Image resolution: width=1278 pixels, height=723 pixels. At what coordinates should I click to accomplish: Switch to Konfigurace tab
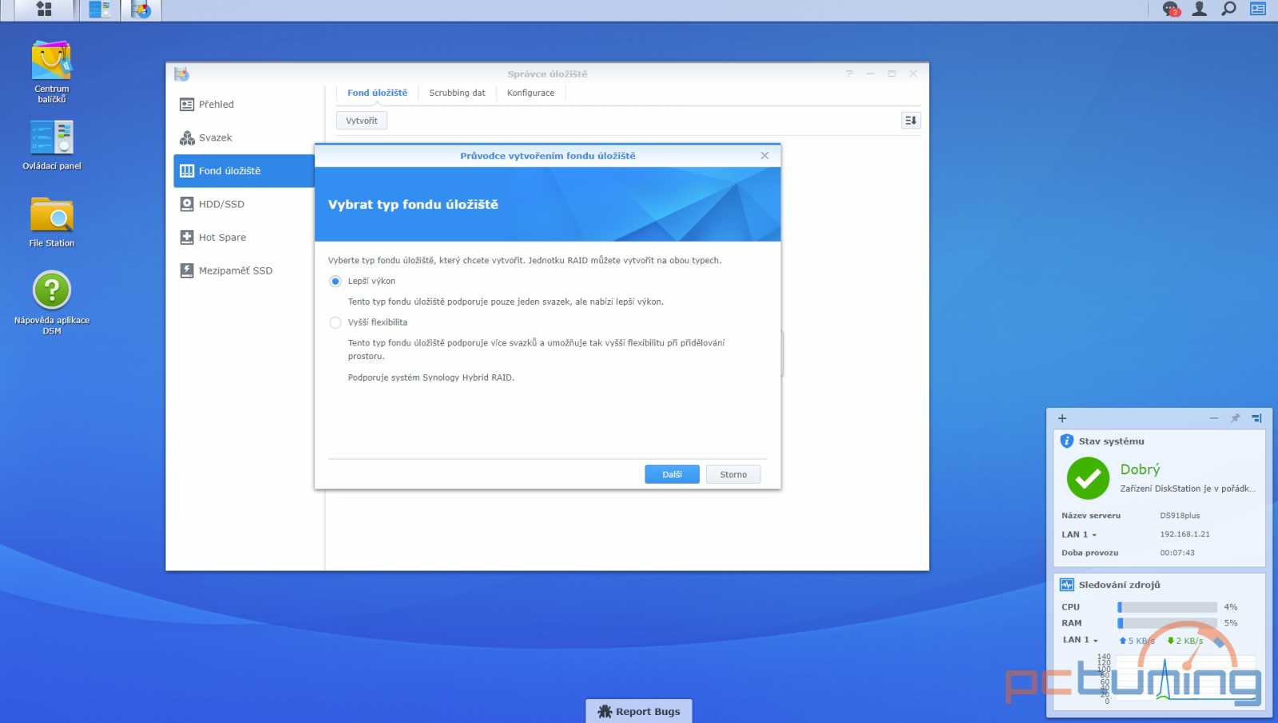530,93
